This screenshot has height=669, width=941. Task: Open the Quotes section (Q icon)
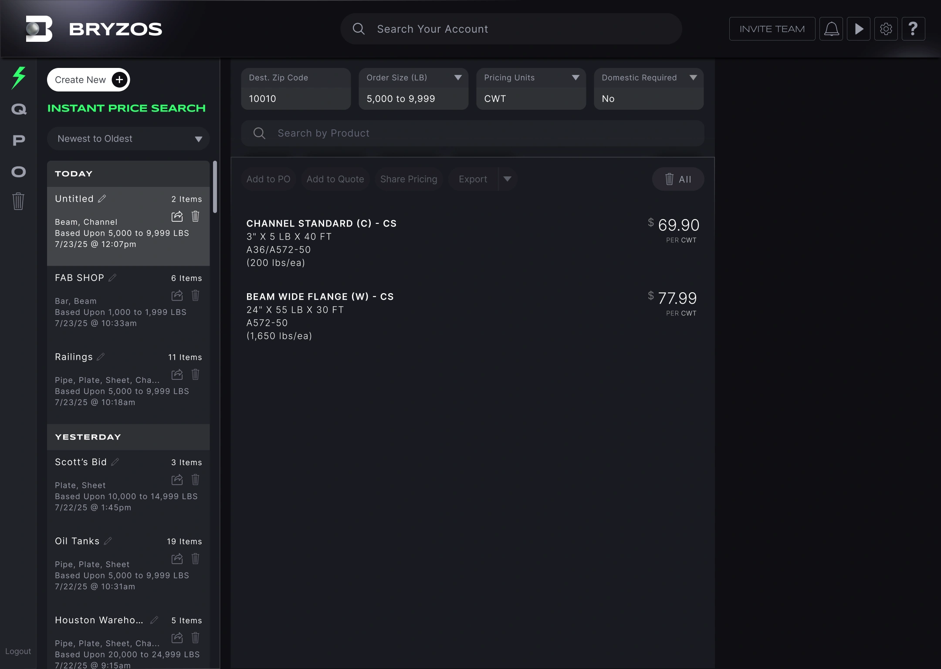click(x=19, y=109)
